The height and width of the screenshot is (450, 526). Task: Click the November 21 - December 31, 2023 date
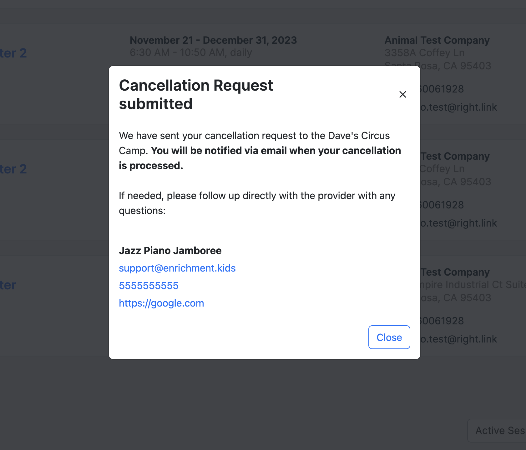pos(213,40)
